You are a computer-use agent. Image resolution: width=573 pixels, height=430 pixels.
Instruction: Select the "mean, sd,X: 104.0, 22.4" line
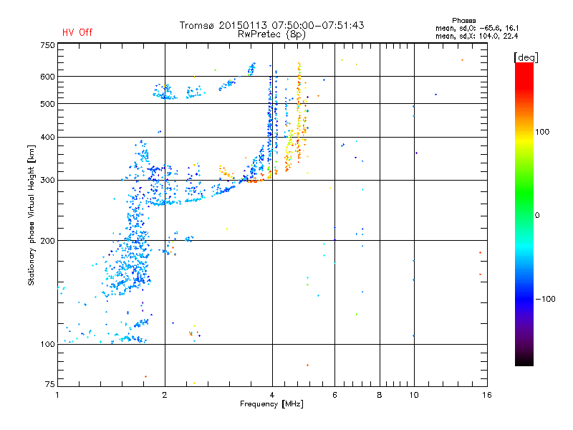pos(476,36)
